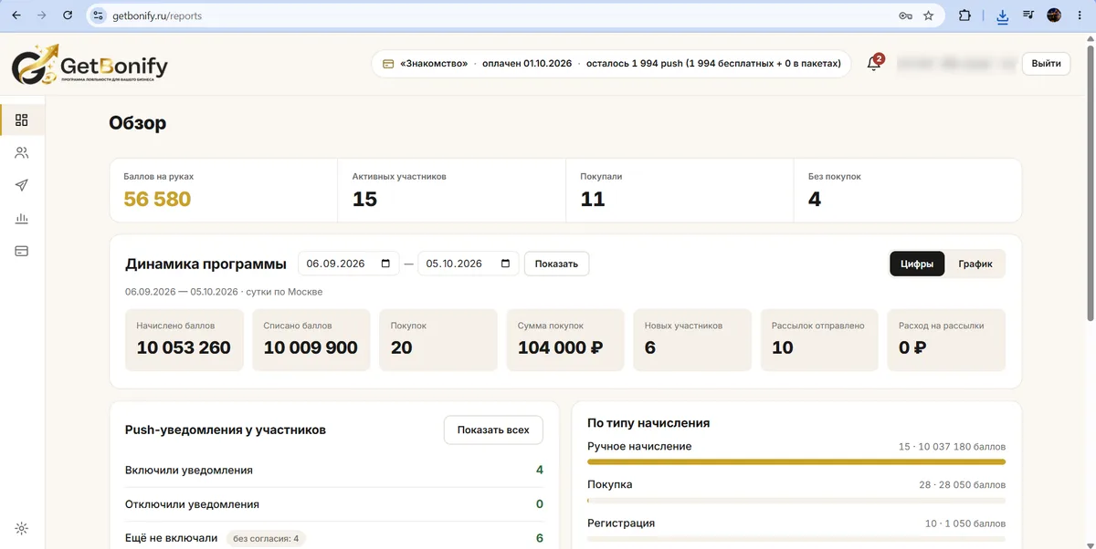Open the Chrome three-dot menu
The width and height of the screenshot is (1096, 549).
(1080, 16)
